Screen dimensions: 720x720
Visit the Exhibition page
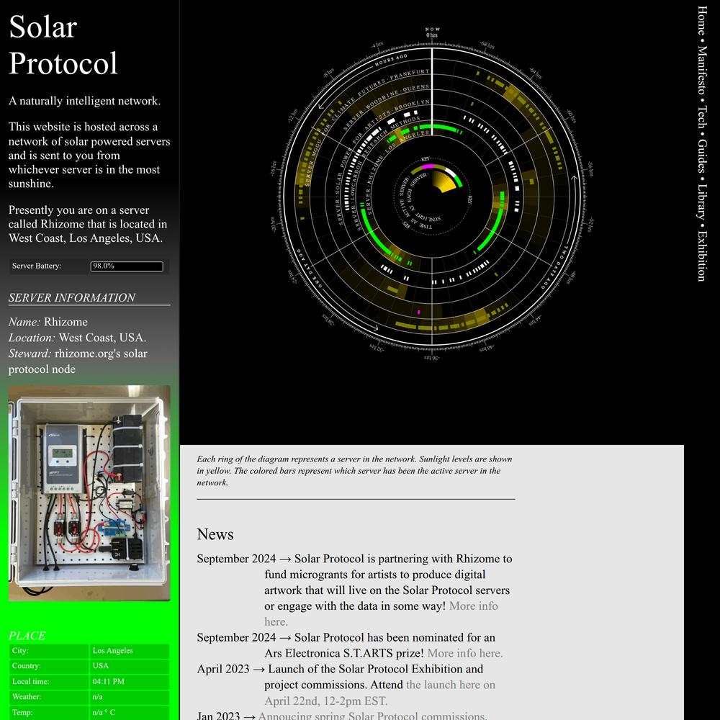click(x=701, y=256)
